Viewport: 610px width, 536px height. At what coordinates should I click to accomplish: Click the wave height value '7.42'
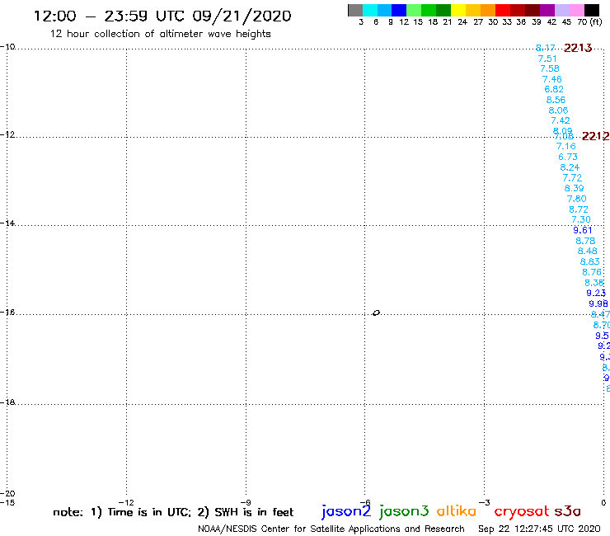coord(561,120)
